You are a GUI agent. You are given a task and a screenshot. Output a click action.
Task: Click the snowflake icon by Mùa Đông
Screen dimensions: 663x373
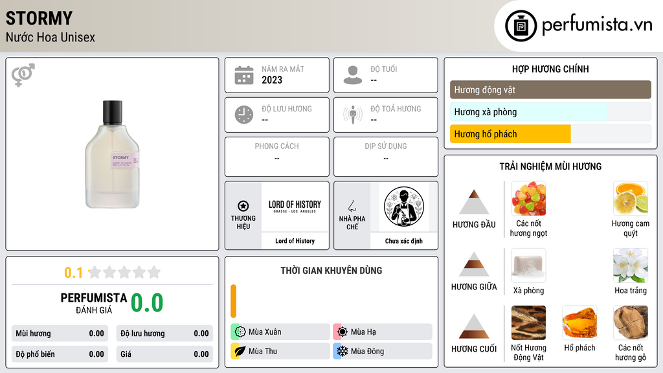click(343, 351)
